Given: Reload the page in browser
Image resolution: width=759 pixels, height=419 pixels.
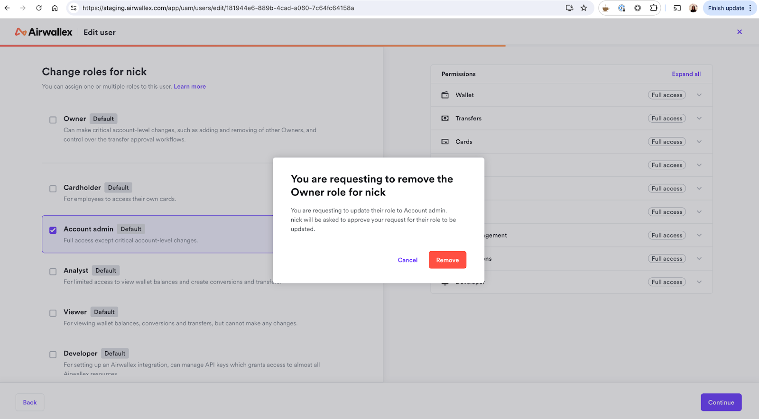Looking at the screenshot, I should 39,8.
